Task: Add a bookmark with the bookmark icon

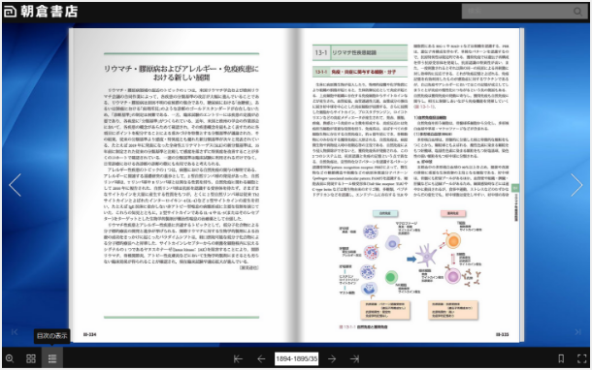Action: [x=561, y=358]
